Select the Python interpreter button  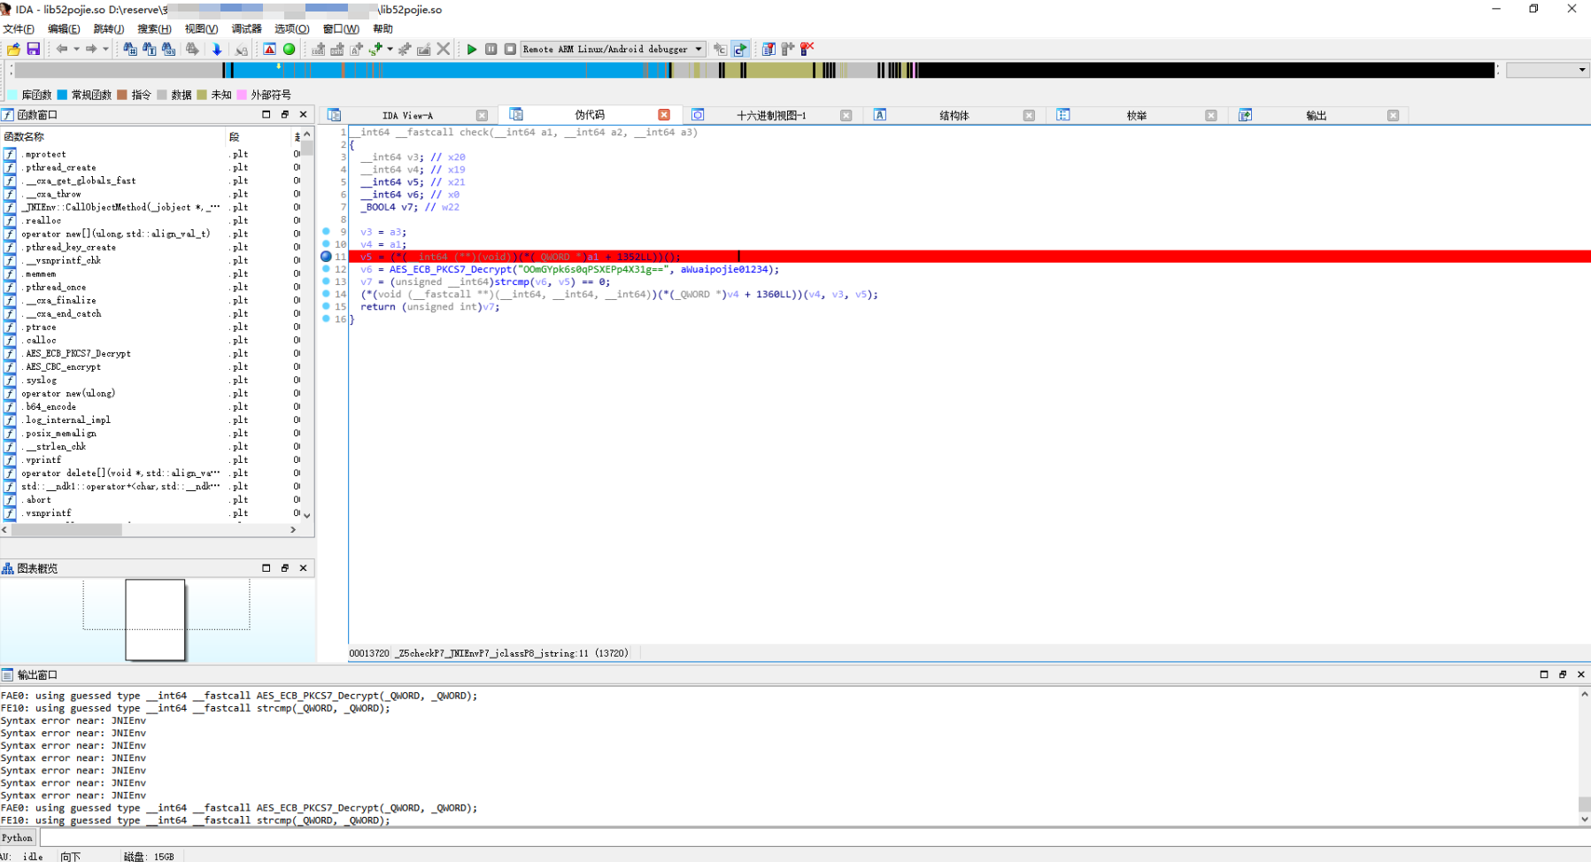(17, 837)
